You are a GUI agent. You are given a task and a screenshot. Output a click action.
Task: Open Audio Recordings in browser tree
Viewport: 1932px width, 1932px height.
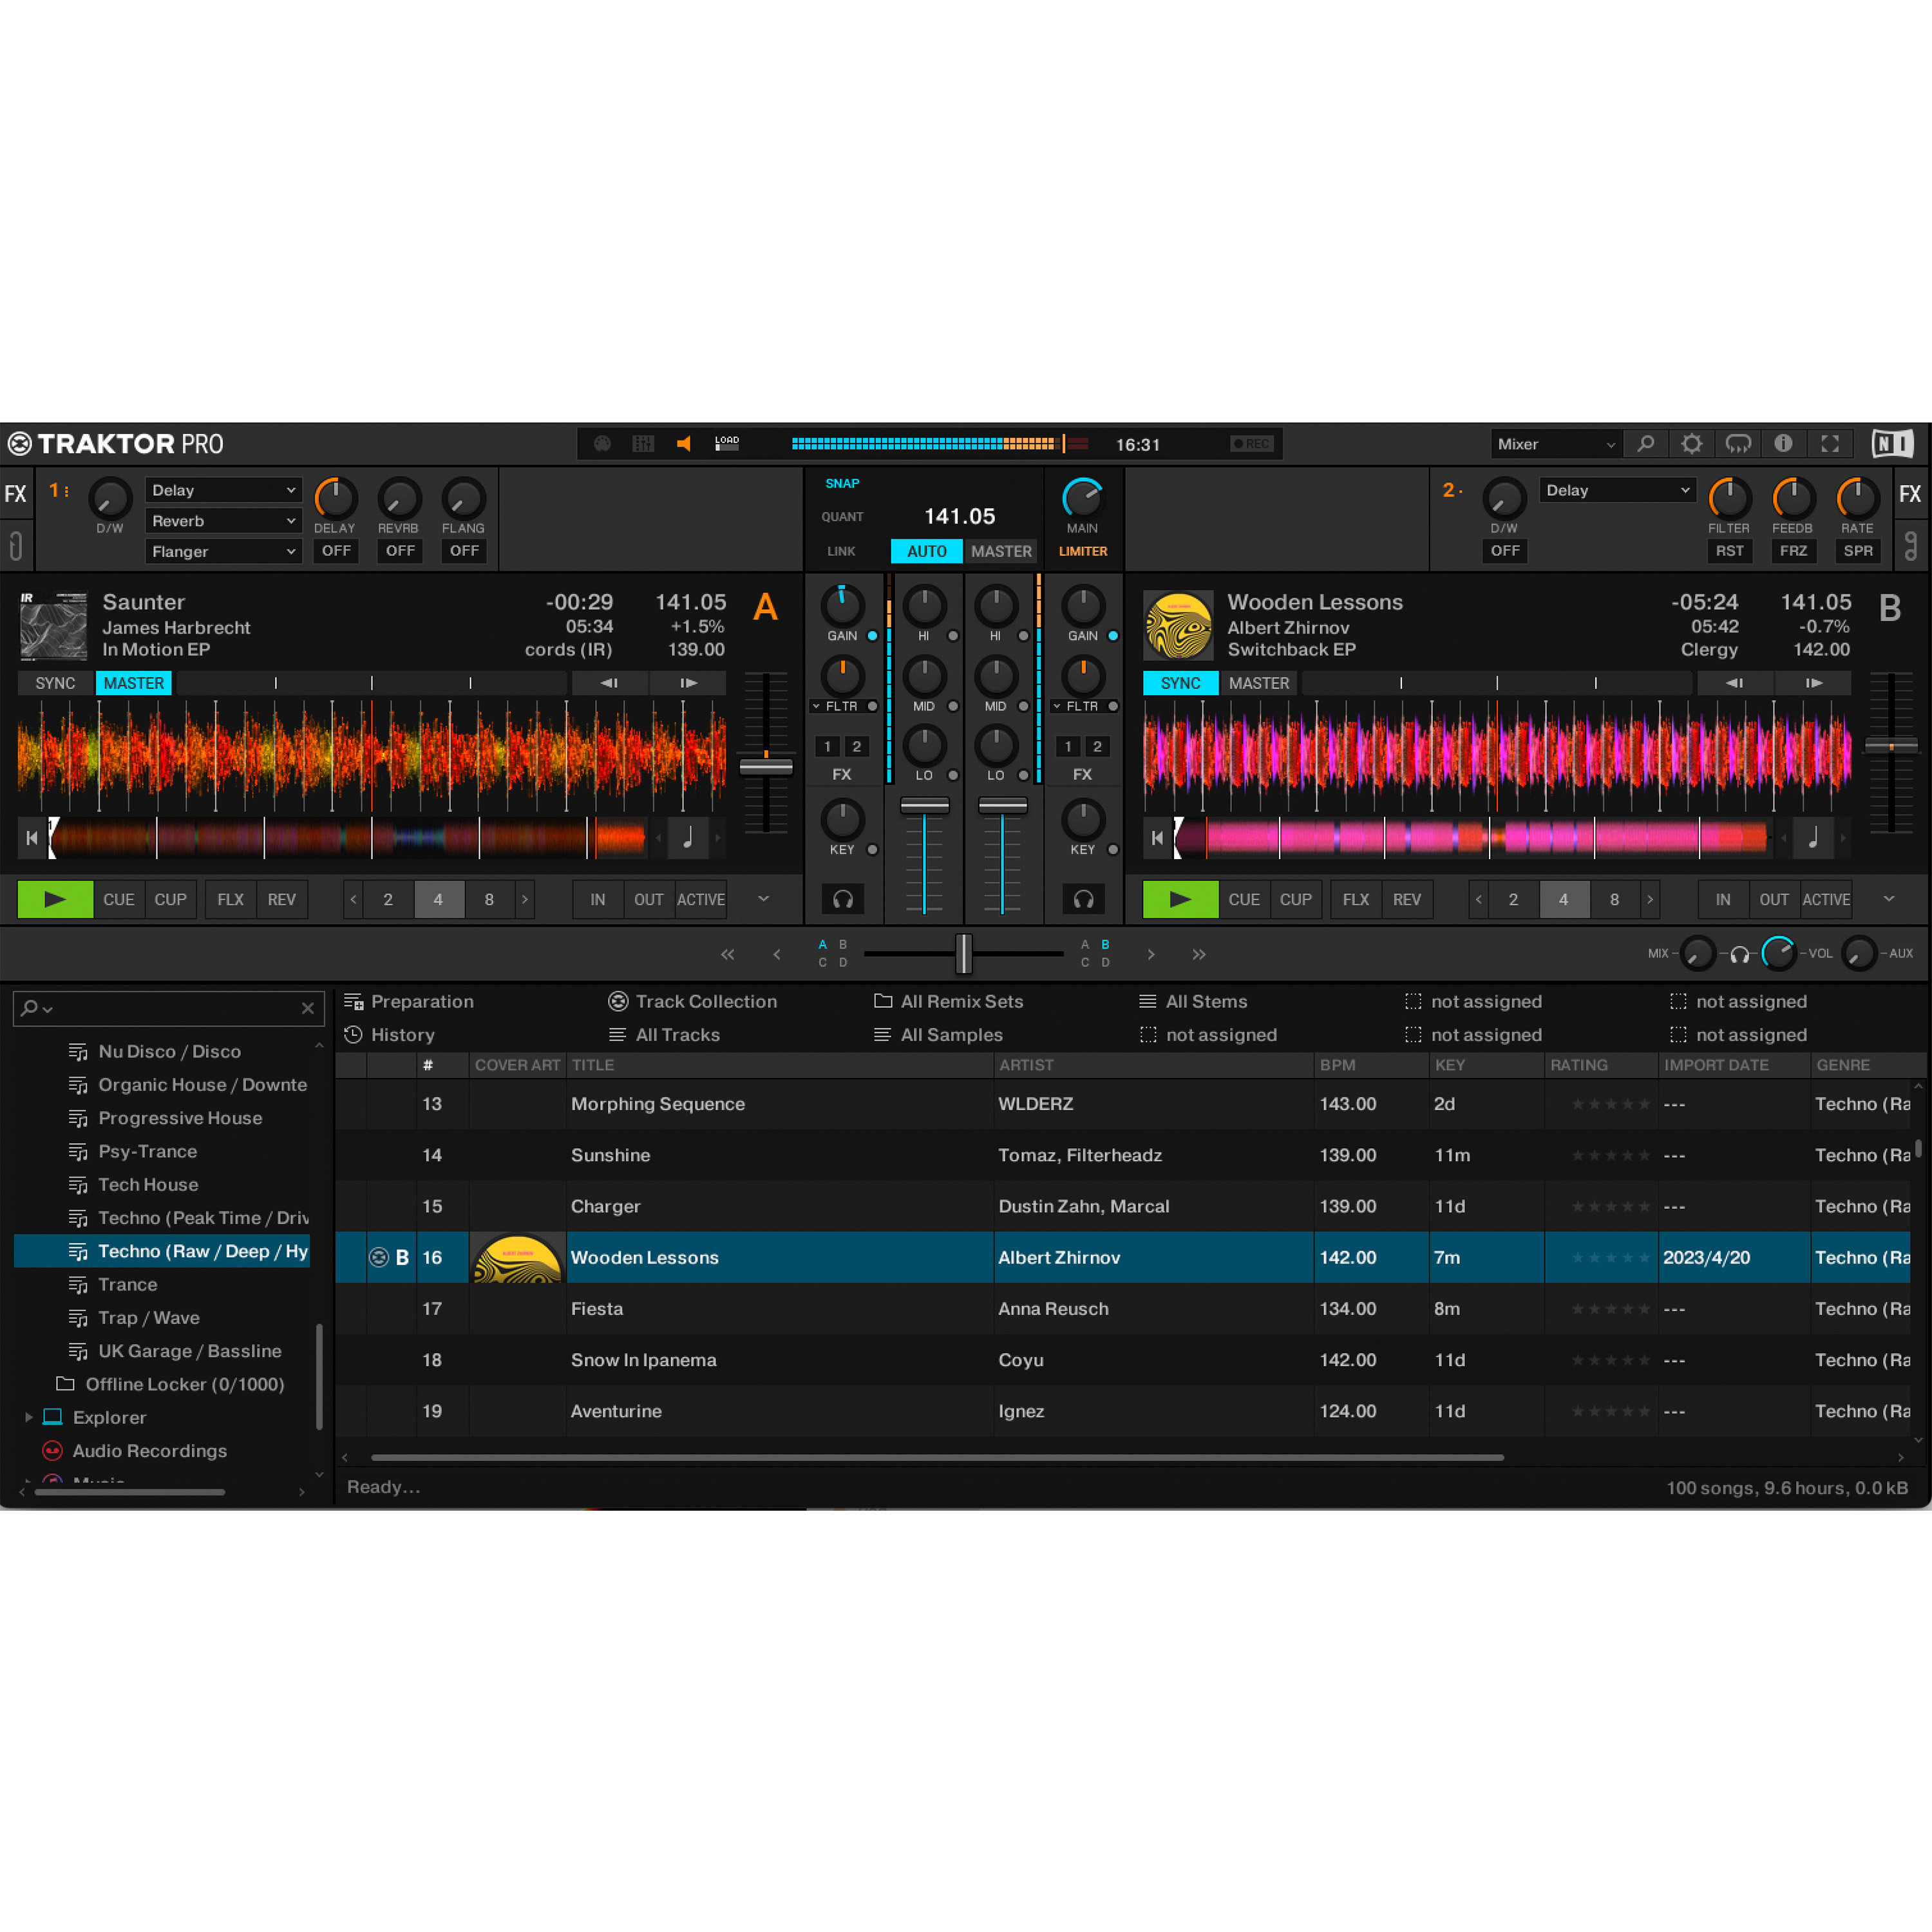coord(149,1451)
